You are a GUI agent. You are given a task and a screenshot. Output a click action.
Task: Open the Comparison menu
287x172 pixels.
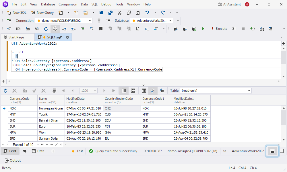[68, 4]
